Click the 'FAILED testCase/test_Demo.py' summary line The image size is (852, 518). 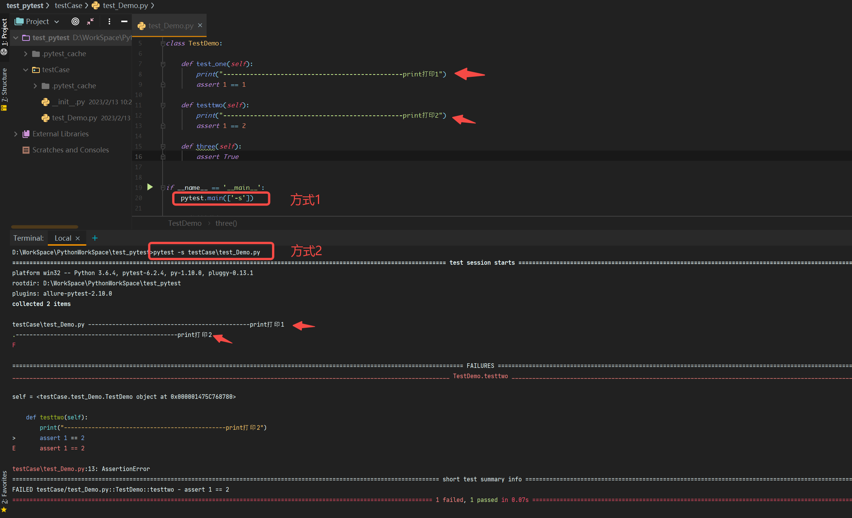121,489
